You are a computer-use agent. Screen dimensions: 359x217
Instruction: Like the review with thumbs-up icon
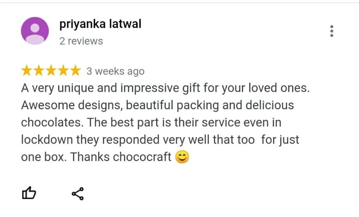[29, 193]
